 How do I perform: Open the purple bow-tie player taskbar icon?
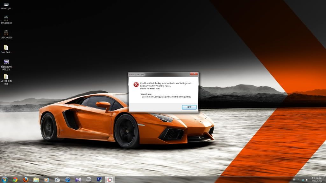pos(78,180)
